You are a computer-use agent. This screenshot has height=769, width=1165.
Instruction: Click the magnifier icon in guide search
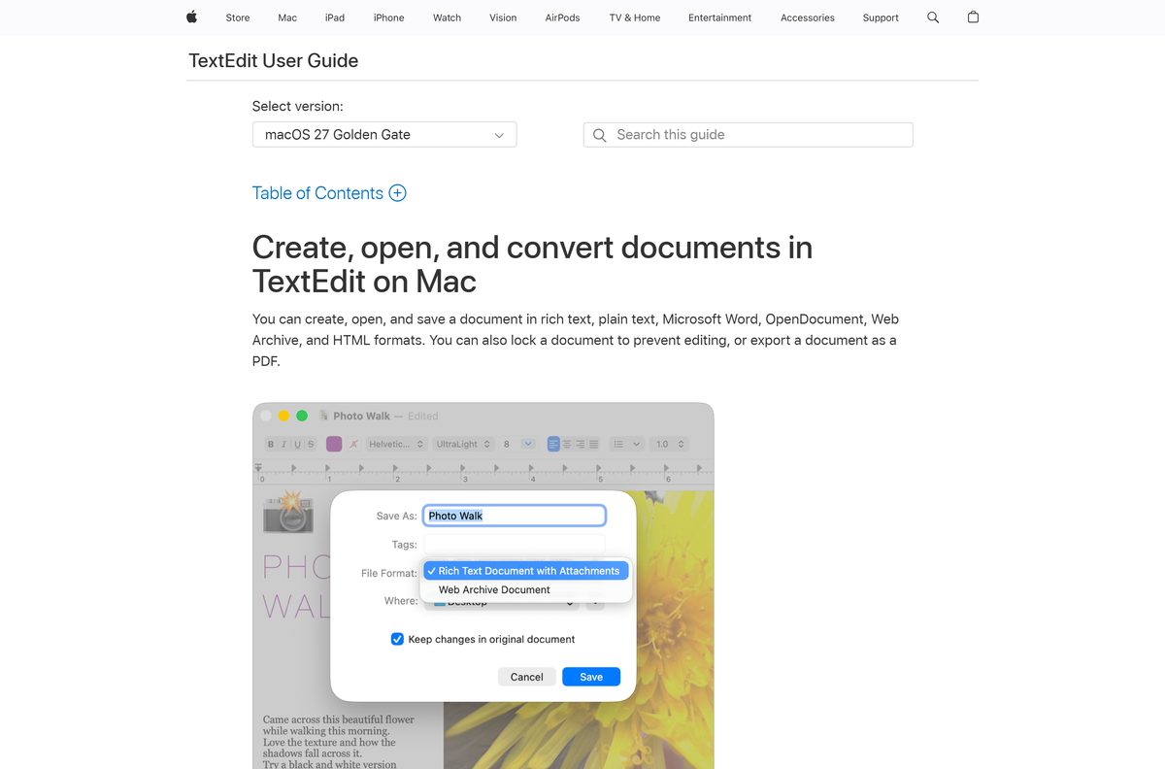(x=600, y=135)
